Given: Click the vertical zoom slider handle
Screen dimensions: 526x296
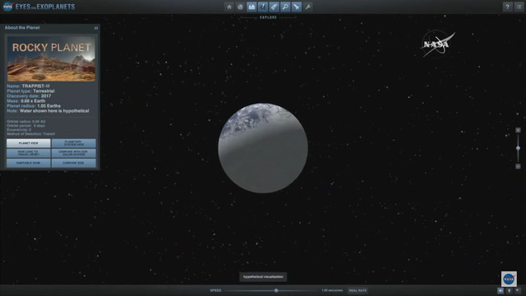Looking at the screenshot, I should click(x=518, y=148).
